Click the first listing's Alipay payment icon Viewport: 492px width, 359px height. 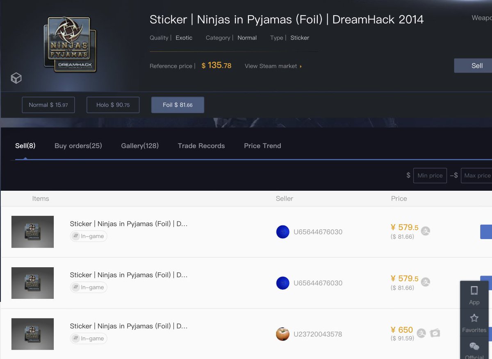point(426,231)
